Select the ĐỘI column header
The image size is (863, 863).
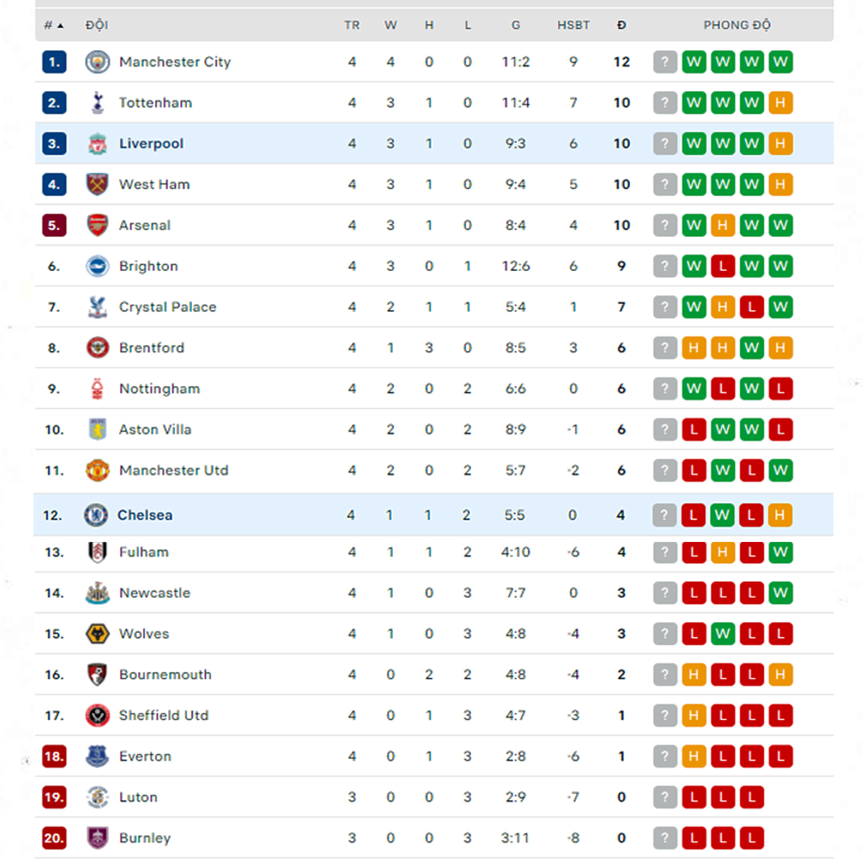(97, 25)
